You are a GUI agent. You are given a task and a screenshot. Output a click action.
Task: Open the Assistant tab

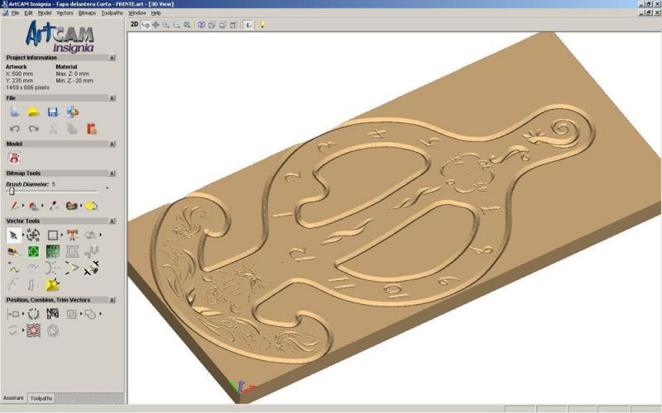(13, 398)
